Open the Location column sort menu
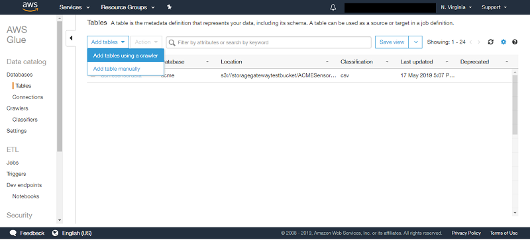Screen dimensions: 530x240 coord(327,61)
